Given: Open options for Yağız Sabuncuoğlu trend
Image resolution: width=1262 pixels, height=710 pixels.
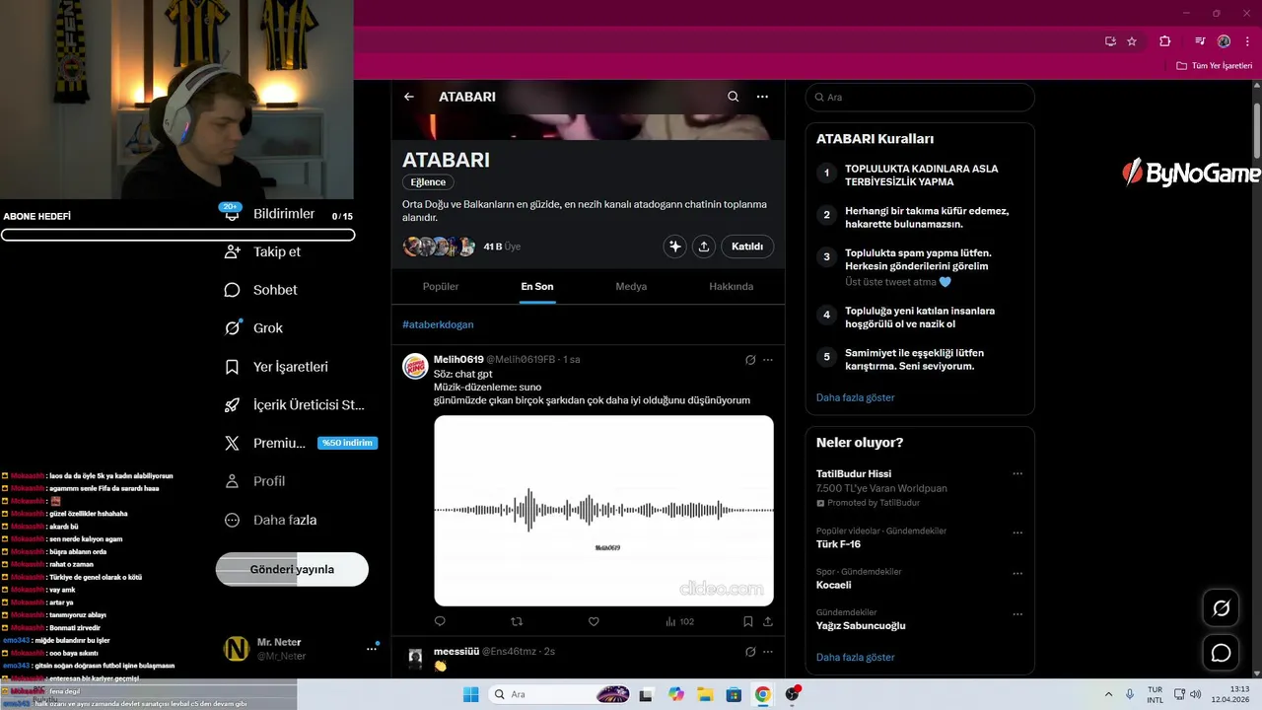Looking at the screenshot, I should (1017, 612).
